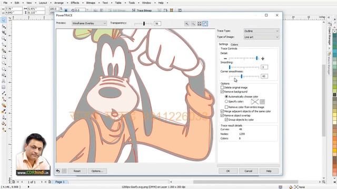Open the Arrange menu
This screenshot has height=189, width=337.
point(59,3)
